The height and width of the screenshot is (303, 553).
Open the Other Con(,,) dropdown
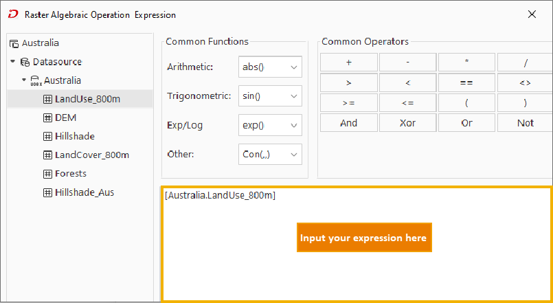click(x=270, y=155)
